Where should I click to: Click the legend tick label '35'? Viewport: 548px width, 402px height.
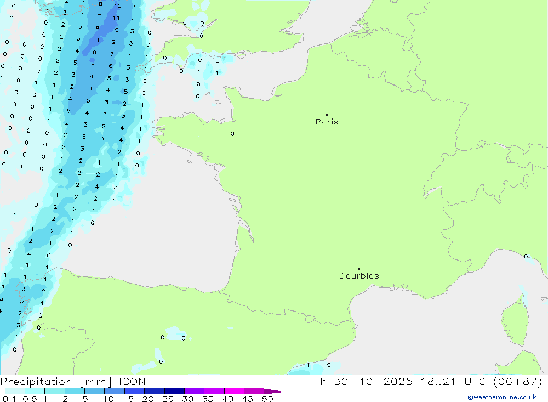(208, 399)
